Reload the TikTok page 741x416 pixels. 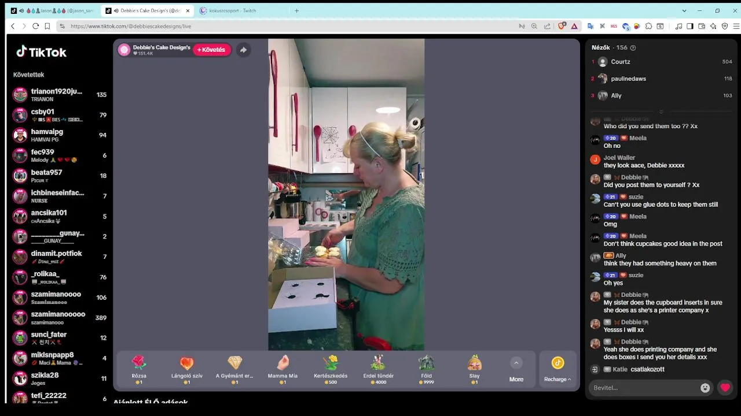(35, 26)
